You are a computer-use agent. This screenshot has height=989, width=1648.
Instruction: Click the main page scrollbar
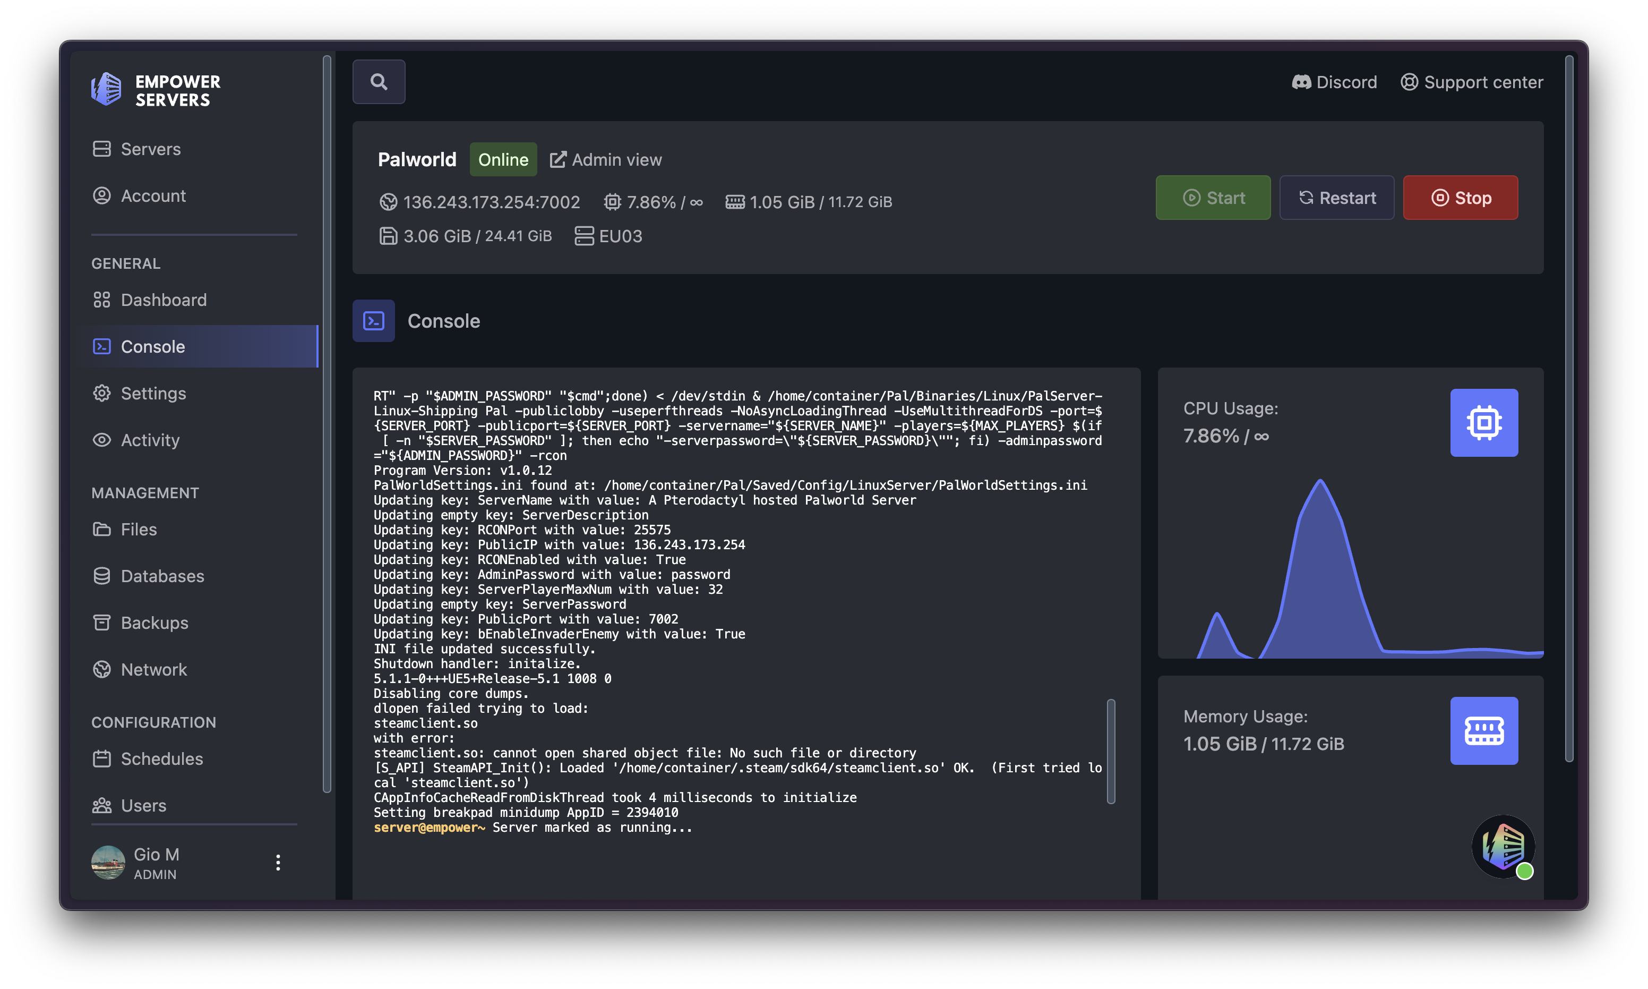pyautogui.click(x=1569, y=408)
